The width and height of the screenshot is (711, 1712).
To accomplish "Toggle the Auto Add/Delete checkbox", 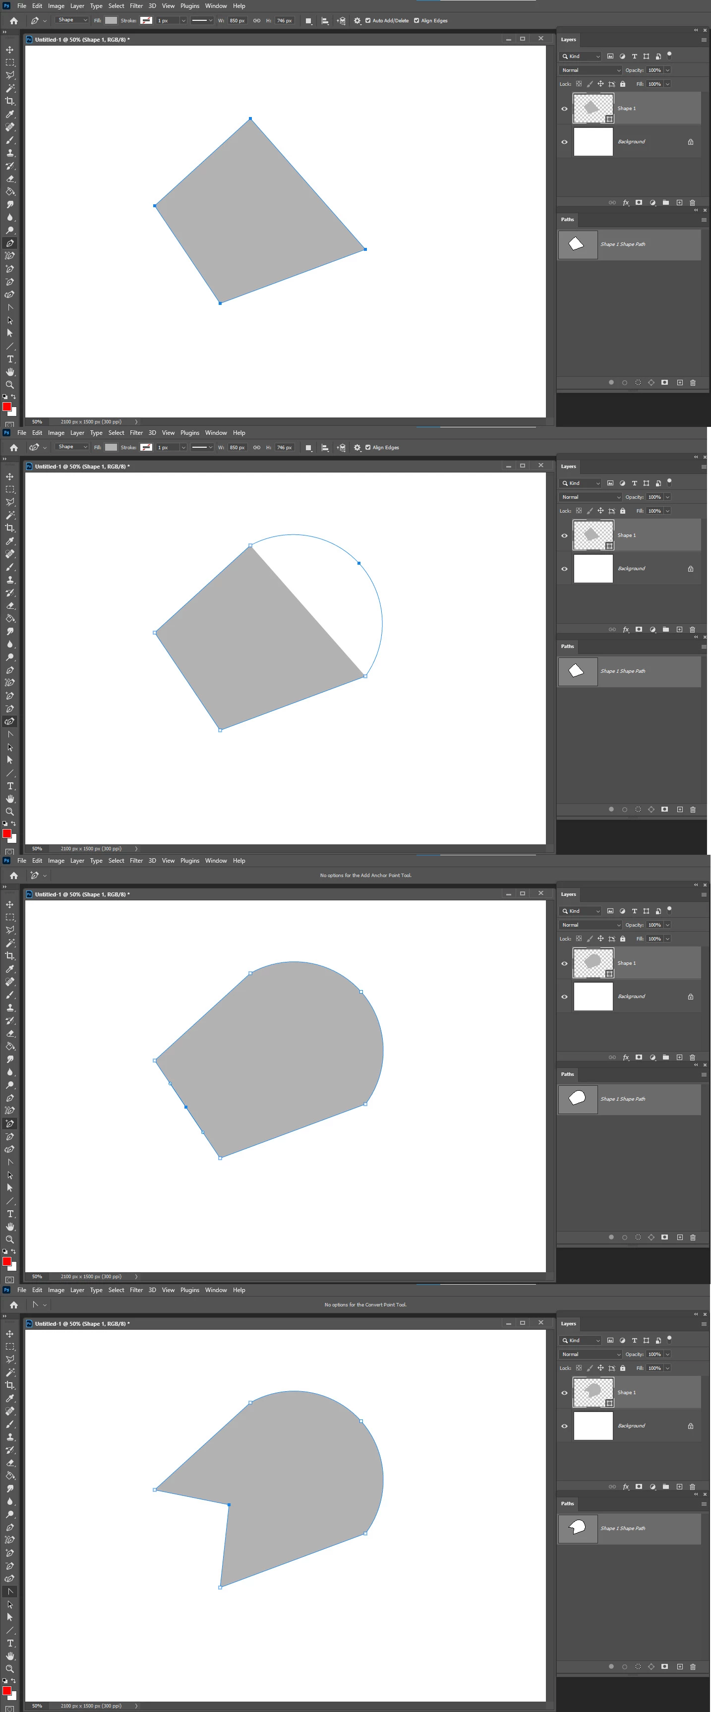I will click(x=367, y=21).
